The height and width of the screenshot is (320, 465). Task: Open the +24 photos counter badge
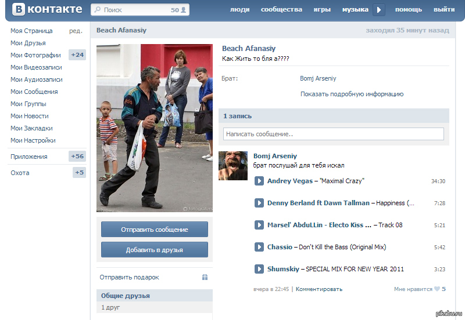point(77,55)
